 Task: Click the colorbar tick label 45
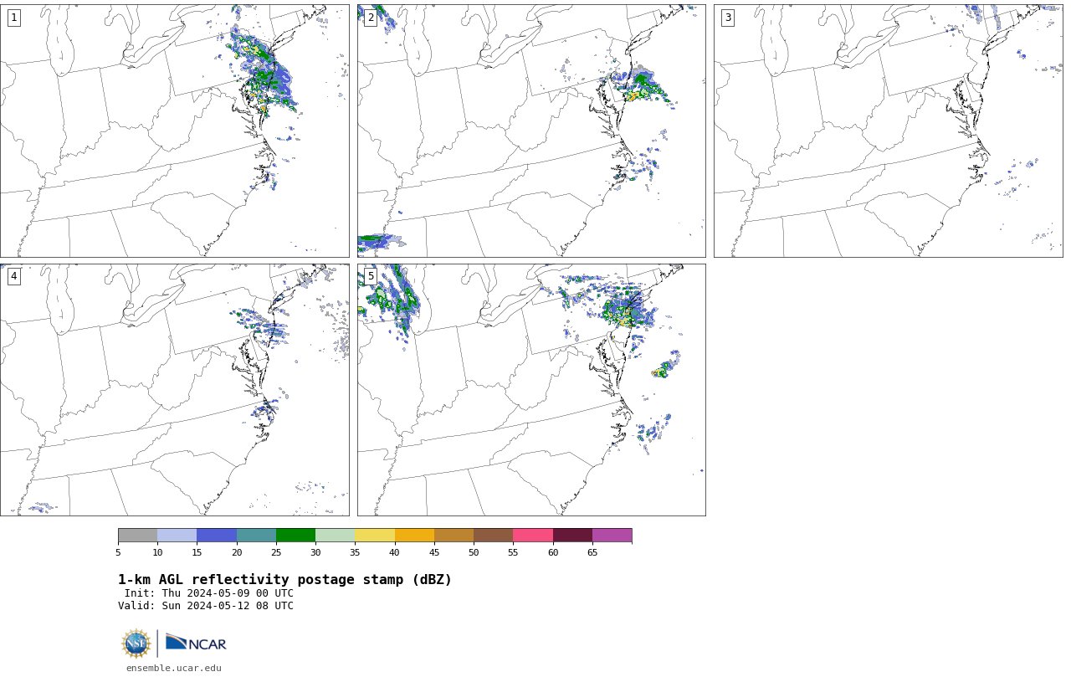pos(434,552)
